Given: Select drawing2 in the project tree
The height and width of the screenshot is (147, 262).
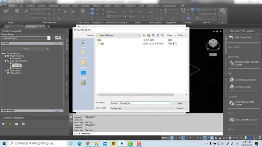Looking at the screenshot, I should 16,58.
